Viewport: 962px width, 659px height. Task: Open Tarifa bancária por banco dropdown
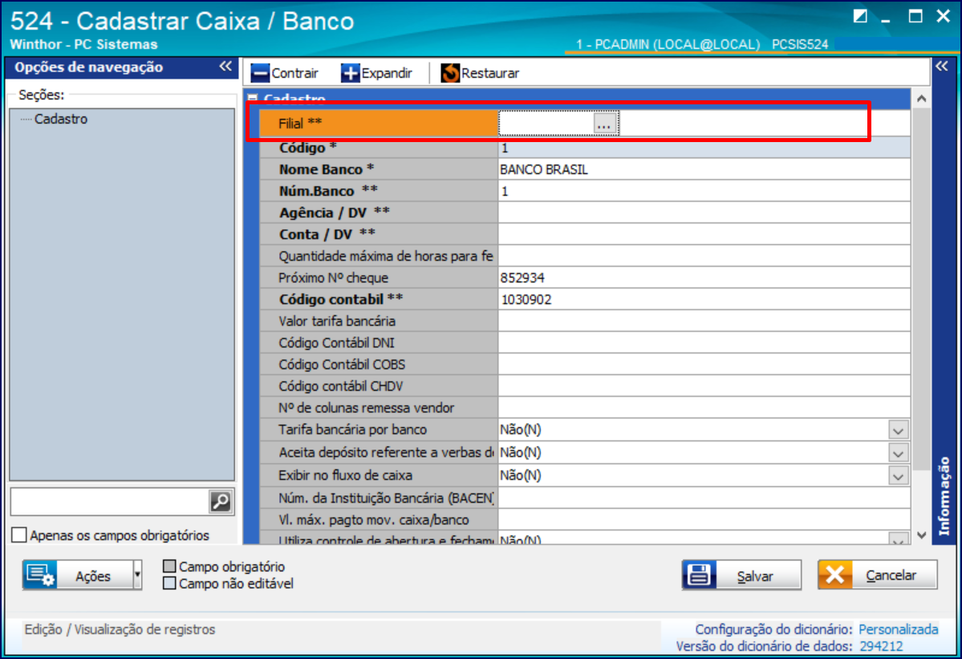tap(898, 430)
